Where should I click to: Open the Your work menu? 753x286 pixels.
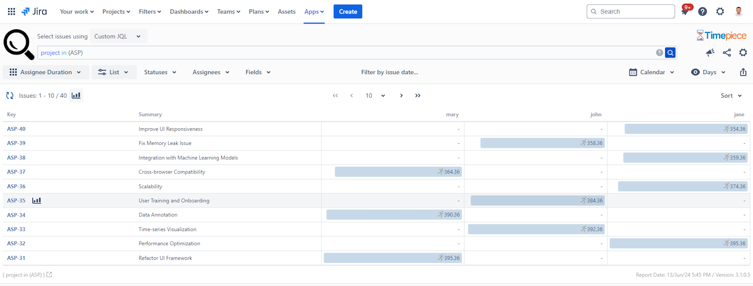[77, 12]
